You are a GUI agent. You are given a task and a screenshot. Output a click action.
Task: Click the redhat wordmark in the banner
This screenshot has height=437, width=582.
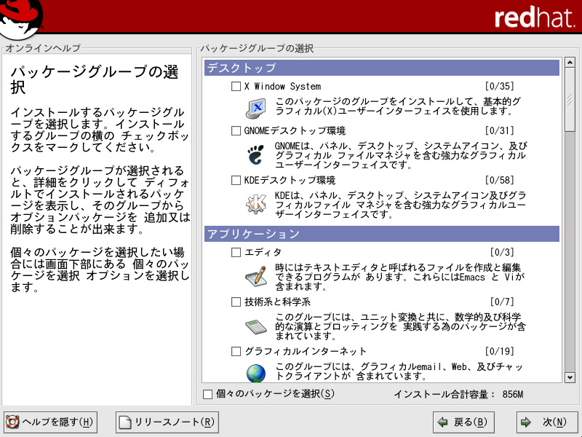[535, 17]
